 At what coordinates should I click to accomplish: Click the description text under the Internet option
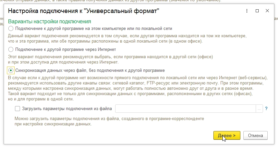click(110, 59)
